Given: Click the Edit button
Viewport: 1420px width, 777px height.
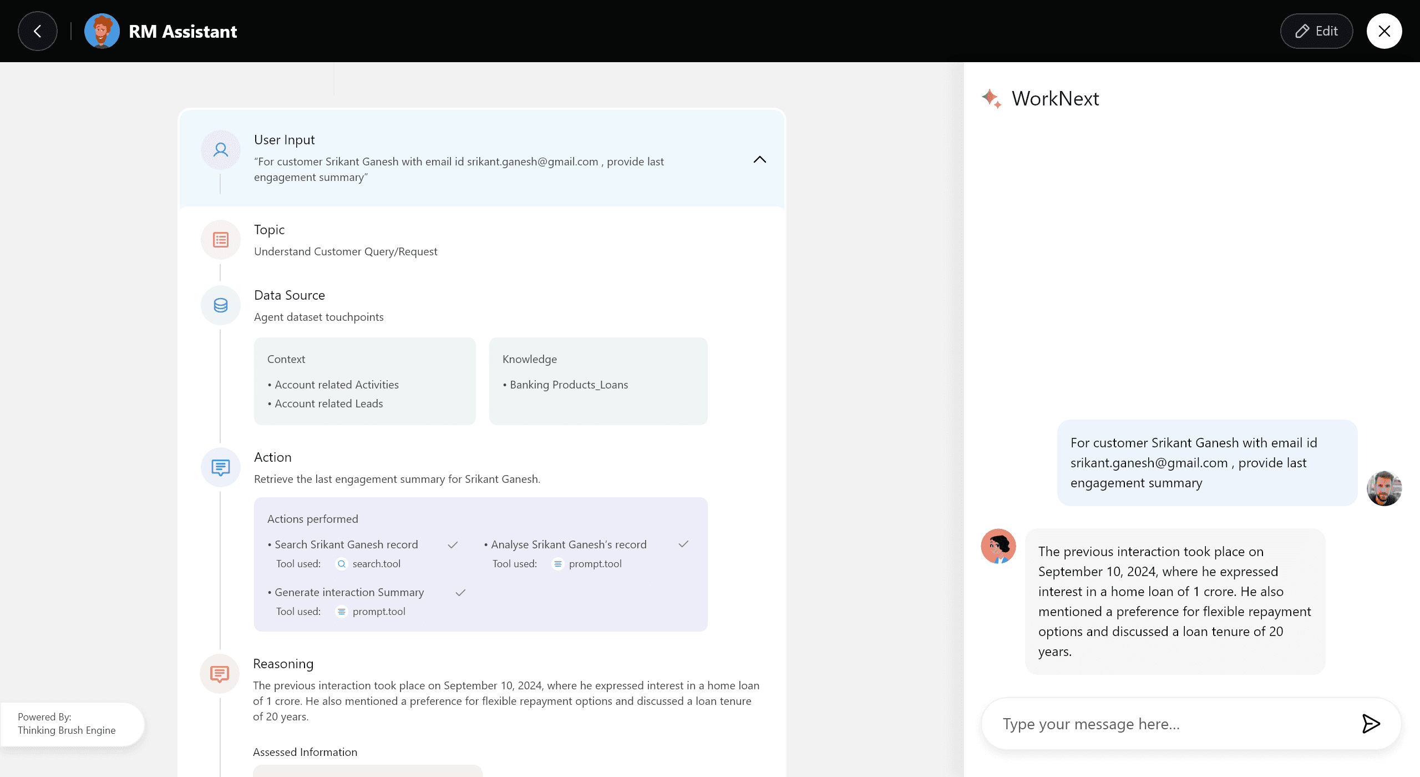Looking at the screenshot, I should point(1316,31).
